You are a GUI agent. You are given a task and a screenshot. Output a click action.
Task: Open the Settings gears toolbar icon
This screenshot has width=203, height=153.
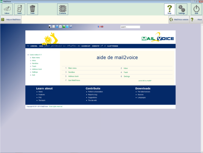[182, 9]
